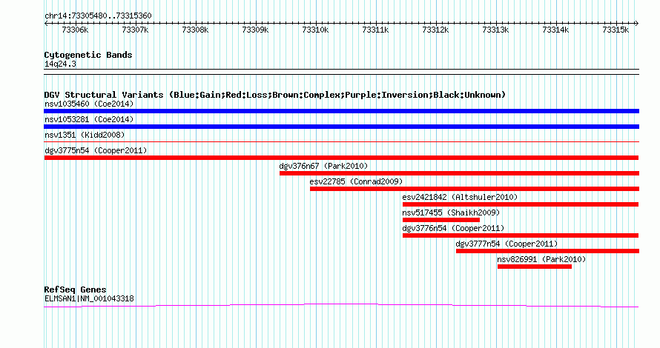Select the red bar under esv2421842
The image size is (660, 348).
[521, 204]
